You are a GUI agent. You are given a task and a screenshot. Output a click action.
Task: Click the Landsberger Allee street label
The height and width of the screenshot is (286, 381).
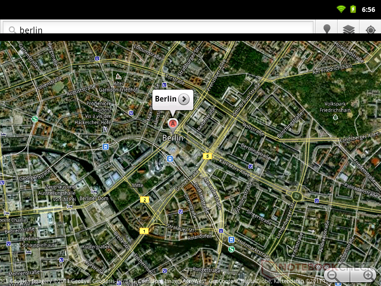(359, 137)
